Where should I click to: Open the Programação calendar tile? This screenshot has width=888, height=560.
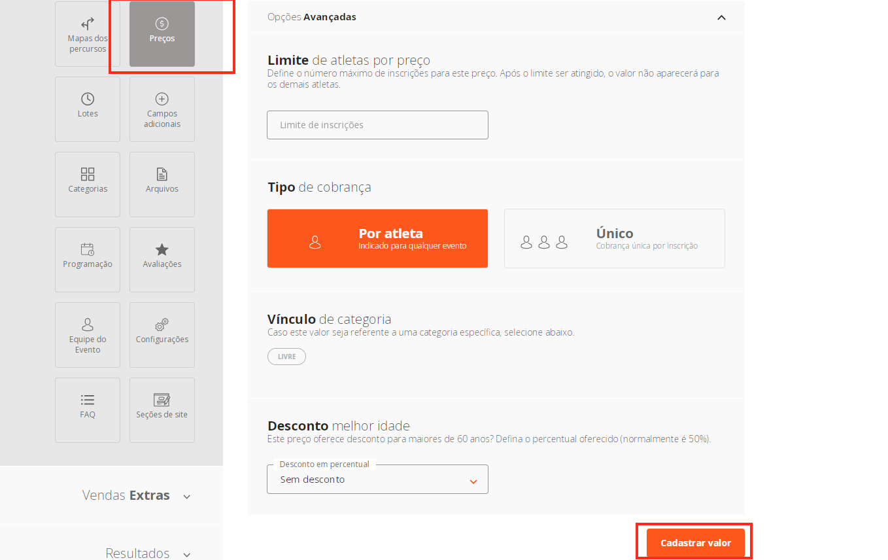click(88, 260)
